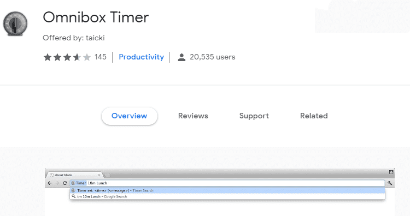Click the reload icon in screenshot browser
Screen dimensions: 410x216
65,183
